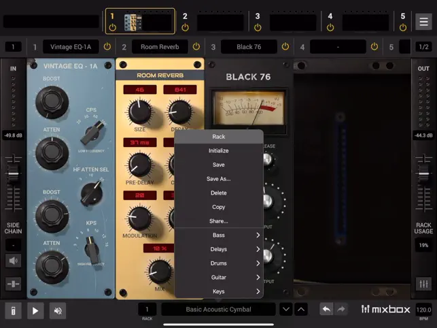The height and width of the screenshot is (328, 437).
Task: Click the Room Reverb SIZE knob
Action: (139, 112)
